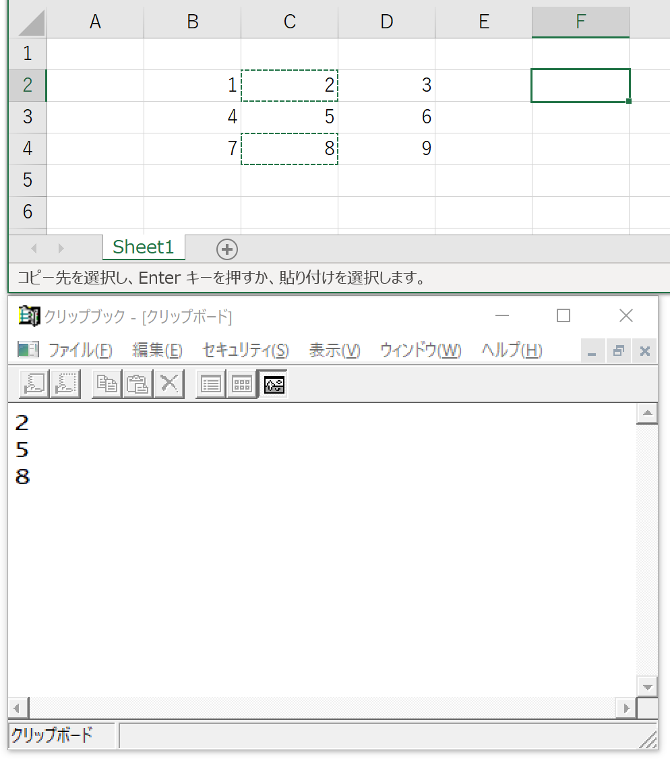Click cell containing 9
670x763 pixels.
tap(387, 148)
